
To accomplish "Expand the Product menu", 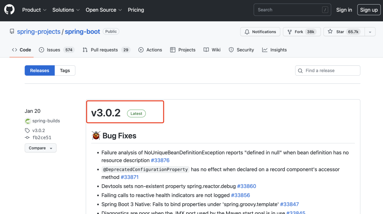I will (34, 10).
